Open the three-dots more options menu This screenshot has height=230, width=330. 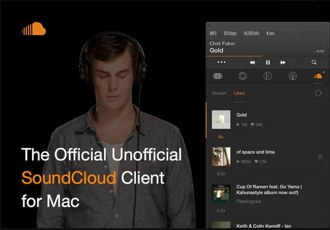pos(222,62)
